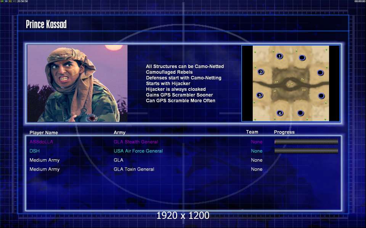Image resolution: width=366 pixels, height=228 pixels.
Task: Click the ASSdoLLA loading progress bar
Action: (x=306, y=141)
